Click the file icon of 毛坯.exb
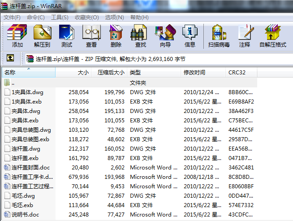 7,205
